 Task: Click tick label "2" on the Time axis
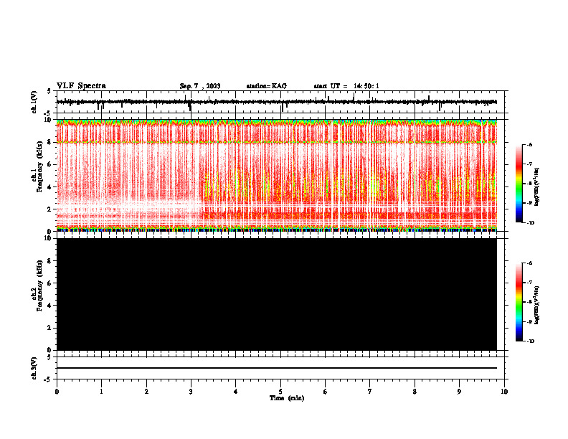146,392
